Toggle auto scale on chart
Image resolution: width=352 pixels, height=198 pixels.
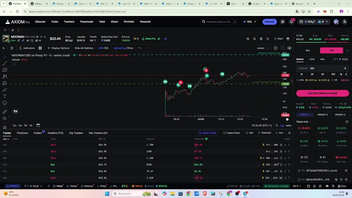[288, 125]
